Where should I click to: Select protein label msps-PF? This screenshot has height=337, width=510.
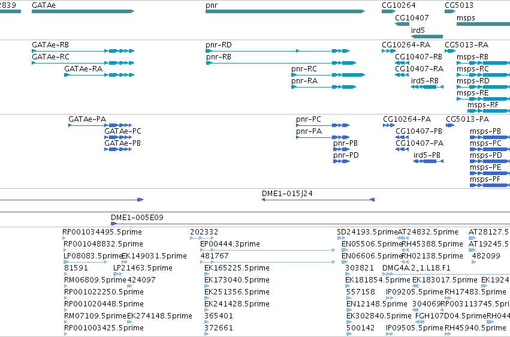click(x=485, y=179)
